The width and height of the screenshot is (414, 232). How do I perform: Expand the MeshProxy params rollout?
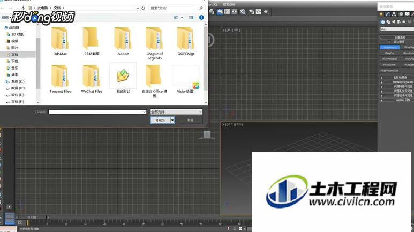[x=397, y=82]
